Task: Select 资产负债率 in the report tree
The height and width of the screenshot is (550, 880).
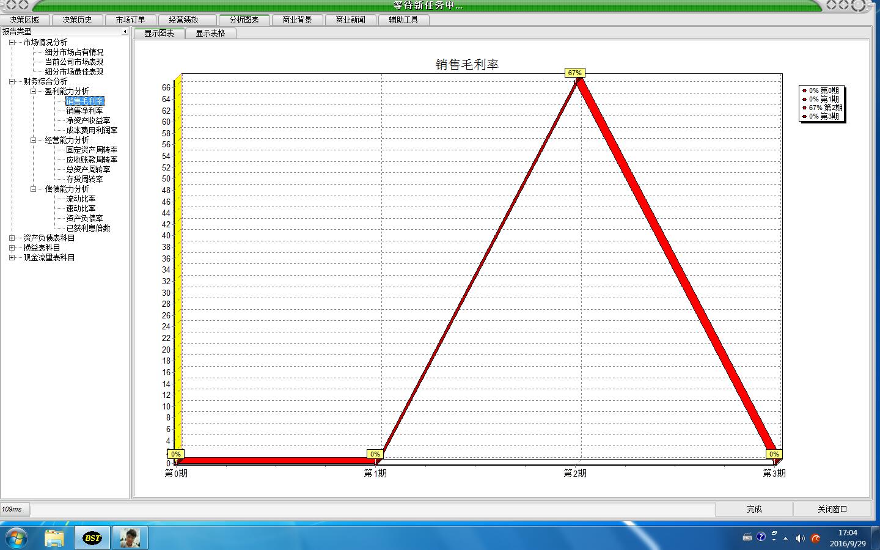Action: click(x=84, y=218)
